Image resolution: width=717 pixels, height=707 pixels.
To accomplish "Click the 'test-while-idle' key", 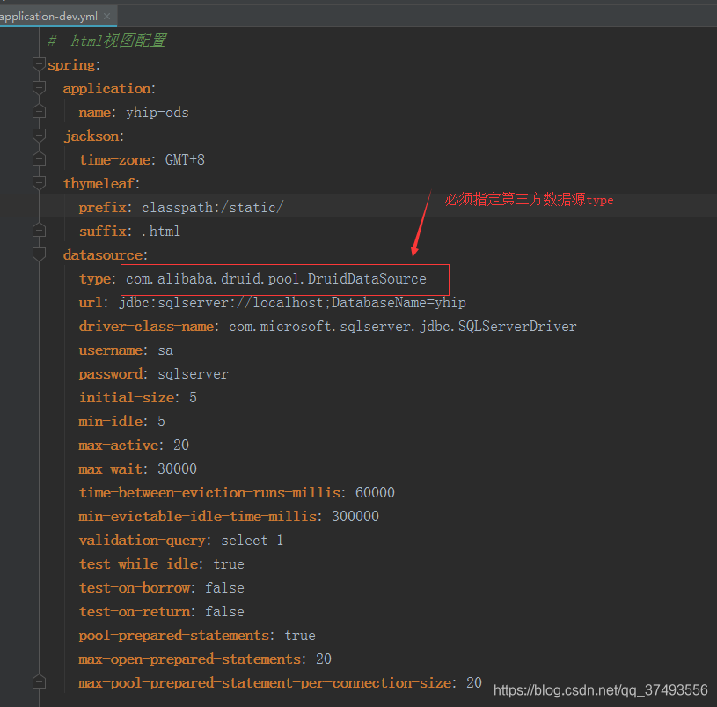I will pos(138,564).
